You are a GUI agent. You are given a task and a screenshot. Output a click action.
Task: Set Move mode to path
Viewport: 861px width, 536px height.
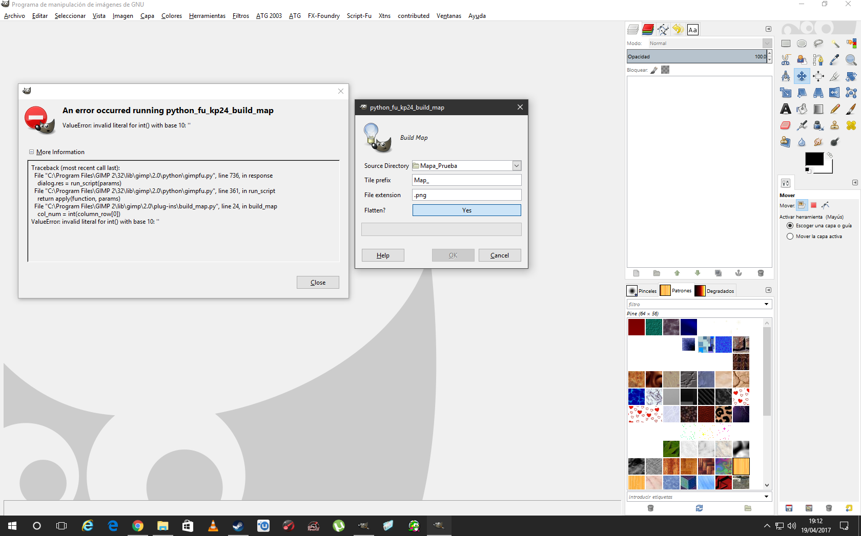point(825,205)
